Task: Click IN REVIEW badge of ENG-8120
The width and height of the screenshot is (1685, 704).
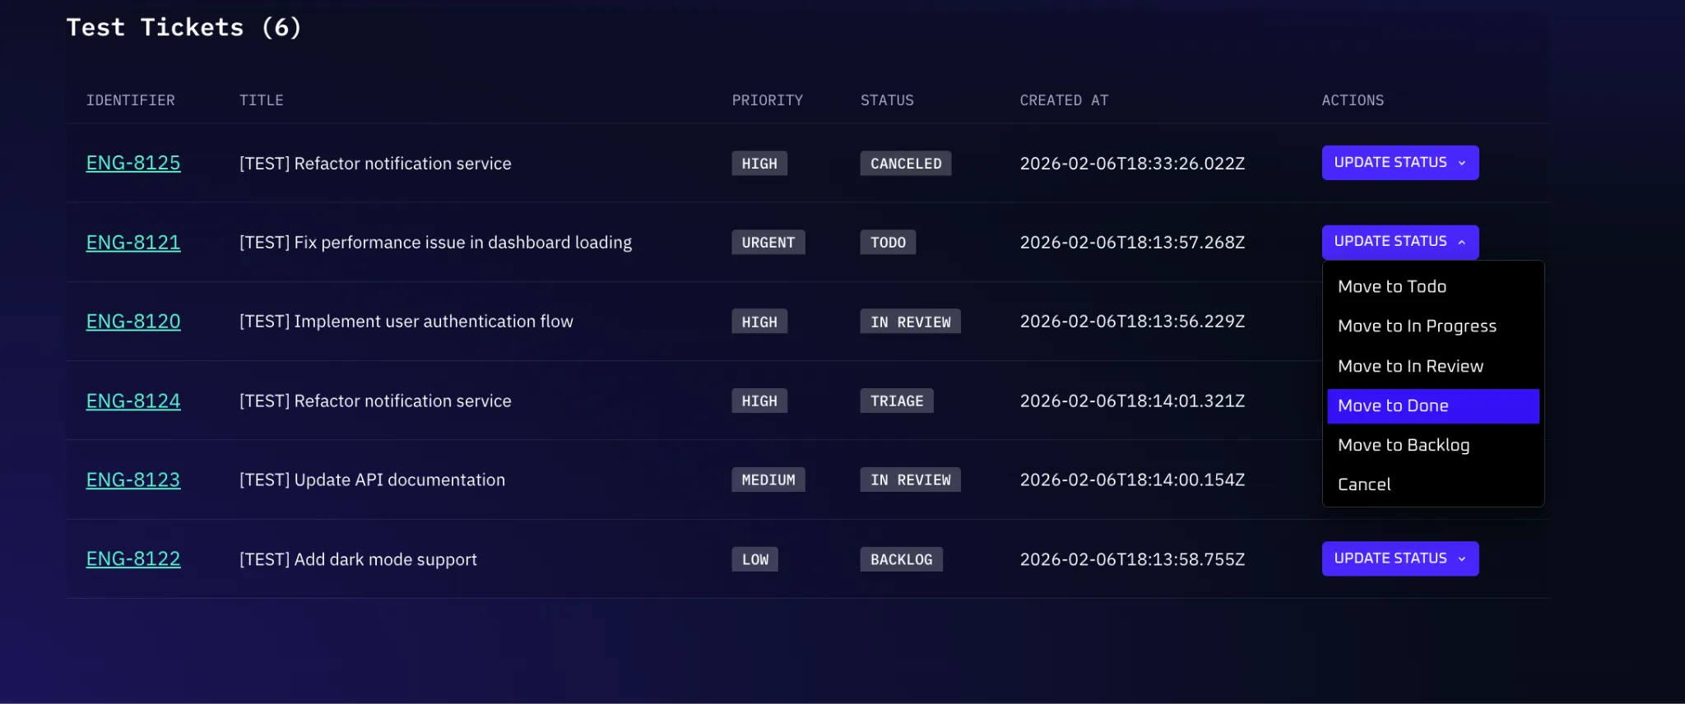Action: pyautogui.click(x=910, y=322)
